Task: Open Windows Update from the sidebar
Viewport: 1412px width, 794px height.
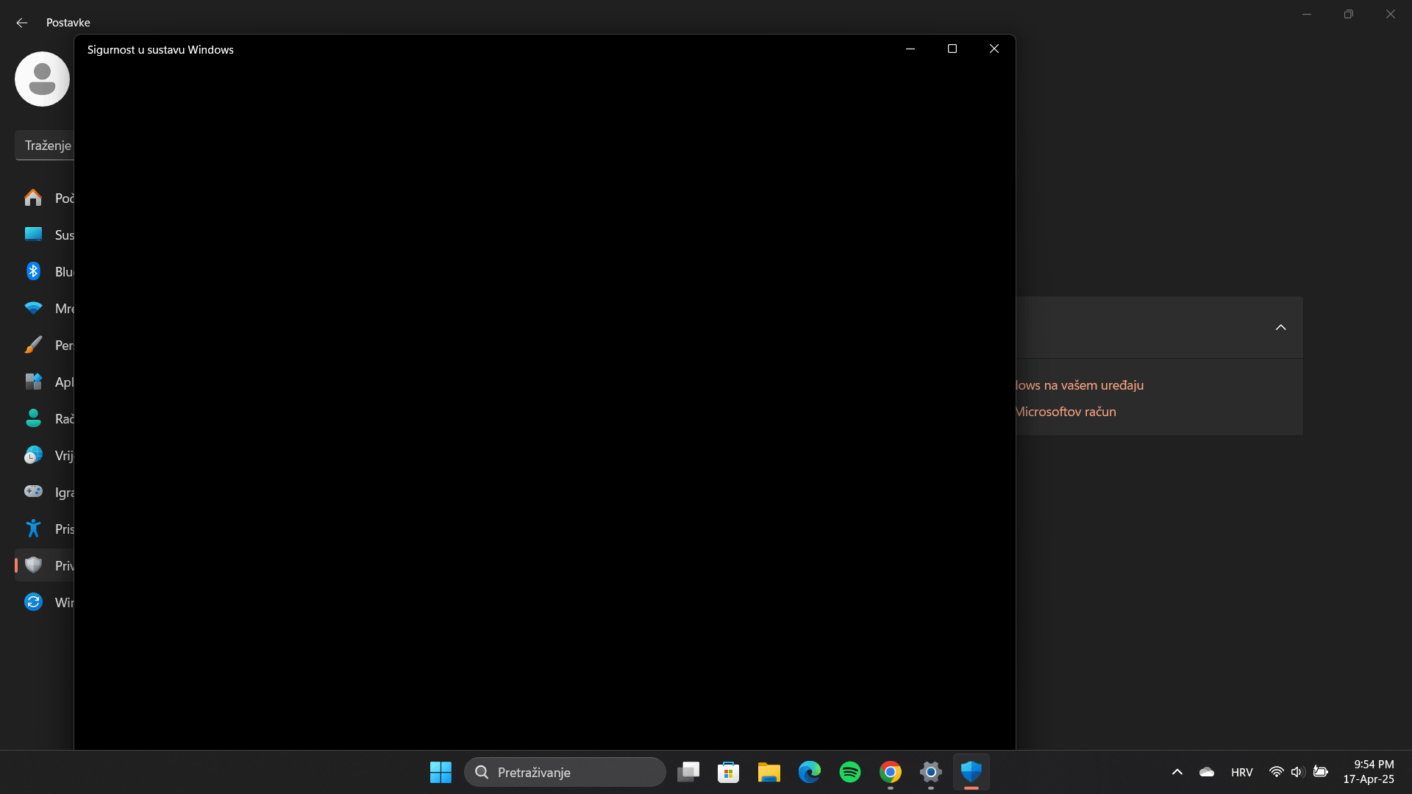Action: pos(33,601)
